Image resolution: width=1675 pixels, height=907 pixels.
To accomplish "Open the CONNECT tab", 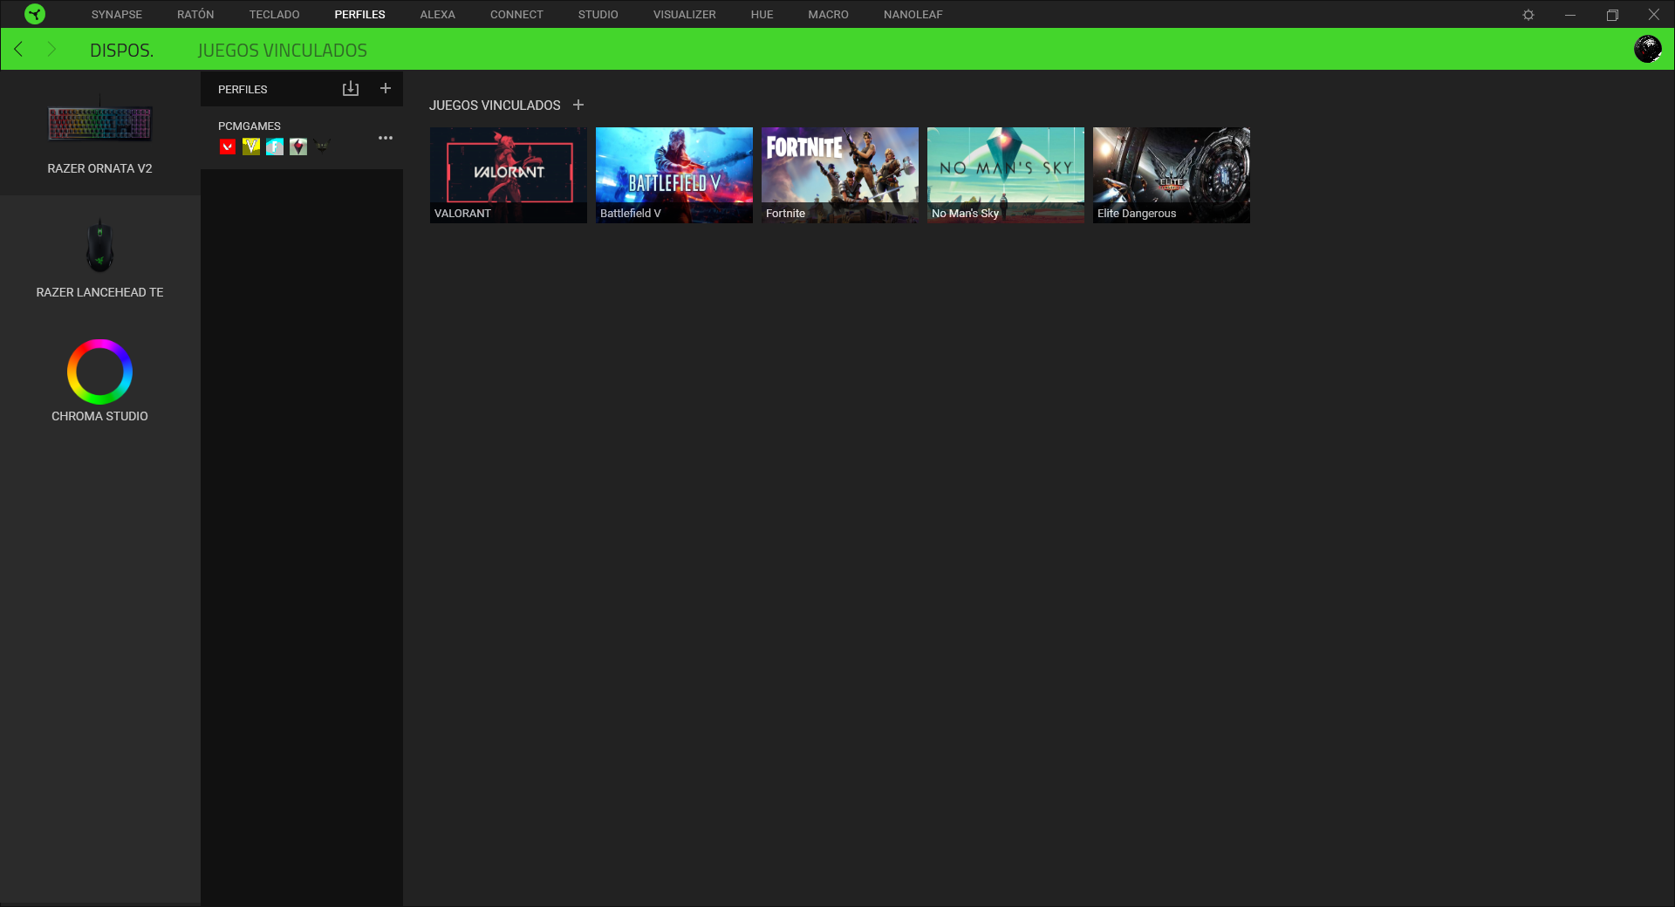I will [x=516, y=15].
